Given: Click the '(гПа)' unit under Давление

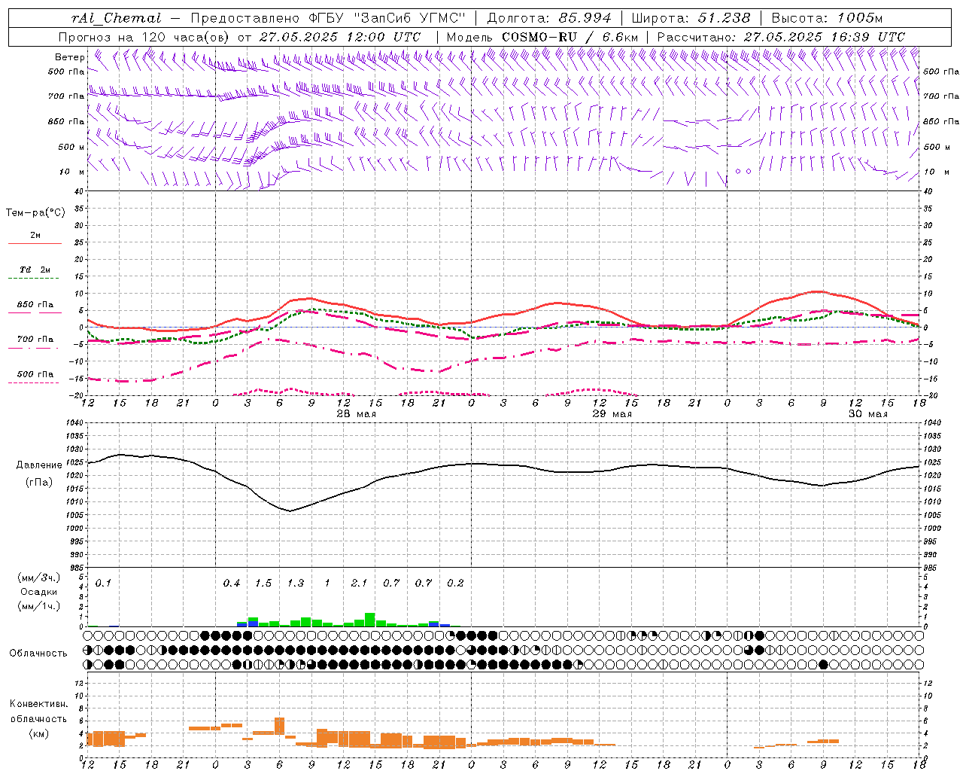Looking at the screenshot, I should point(39,483).
